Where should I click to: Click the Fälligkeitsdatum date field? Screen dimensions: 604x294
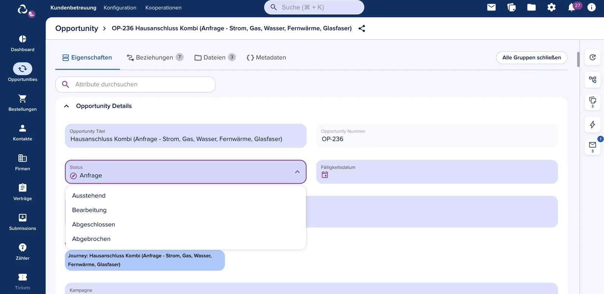point(437,172)
